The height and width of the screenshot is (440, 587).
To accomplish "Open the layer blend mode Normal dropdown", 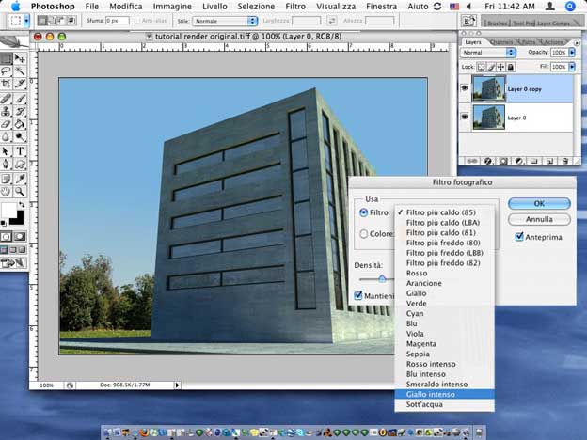I will click(488, 53).
